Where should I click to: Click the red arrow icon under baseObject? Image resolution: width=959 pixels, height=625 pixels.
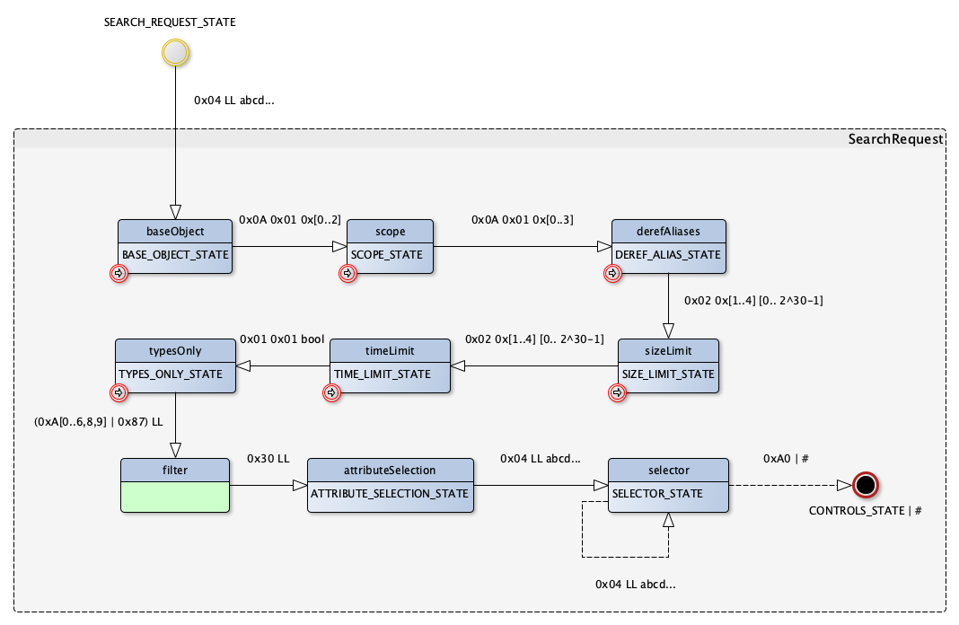pyautogui.click(x=119, y=273)
